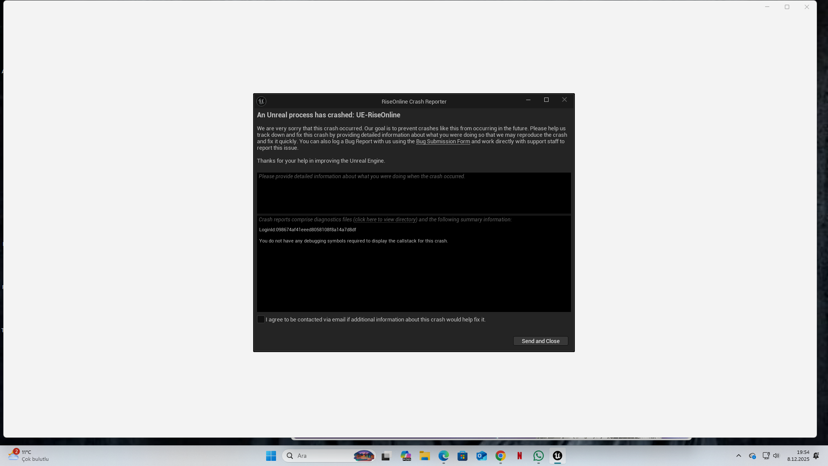Click the debugging symbols message text
The image size is (828, 466).
point(354,241)
